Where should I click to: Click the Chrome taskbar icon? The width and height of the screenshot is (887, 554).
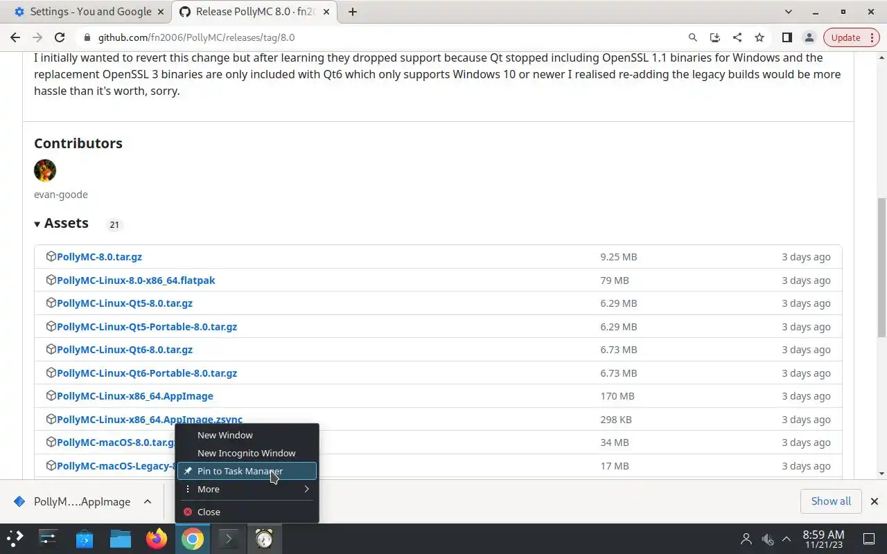coord(193,538)
